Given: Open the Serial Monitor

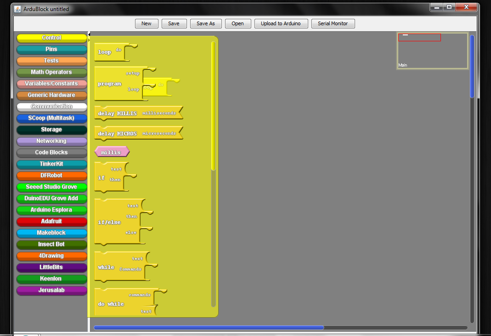Looking at the screenshot, I should 333,23.
